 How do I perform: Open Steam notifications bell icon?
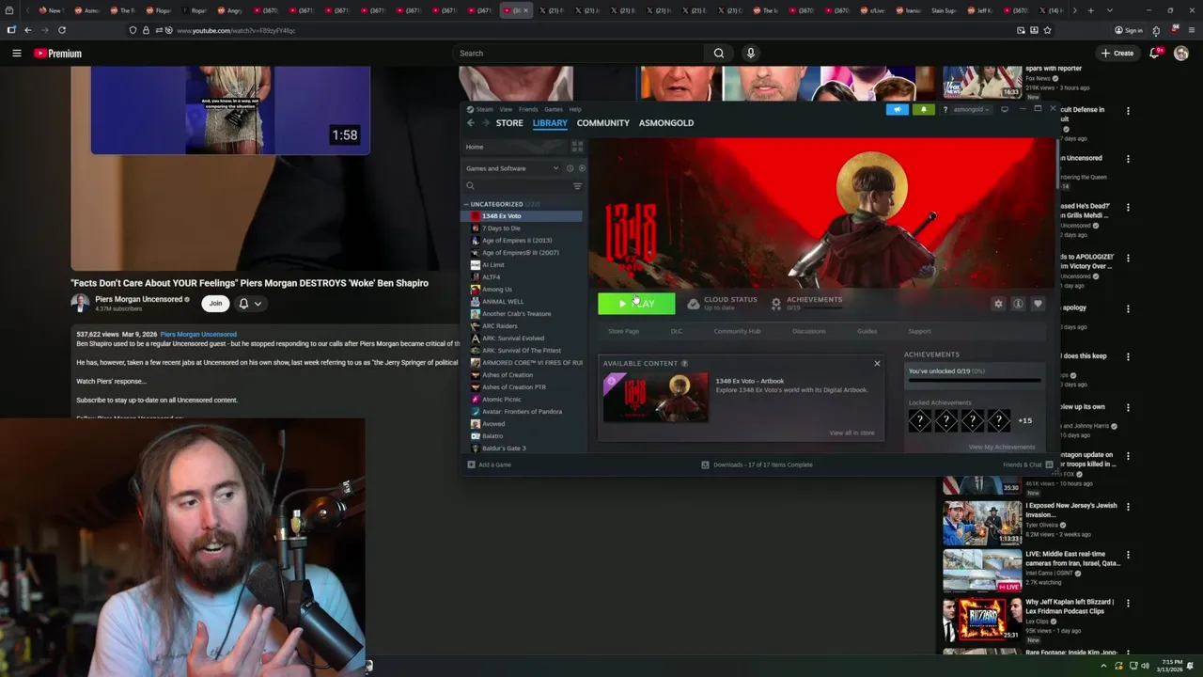[923, 109]
